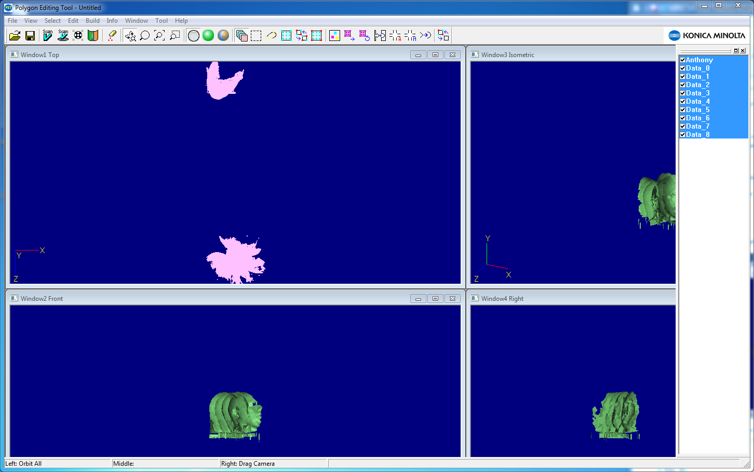
Task: Toggle the Data_3 checkbox off
Action: (683, 93)
